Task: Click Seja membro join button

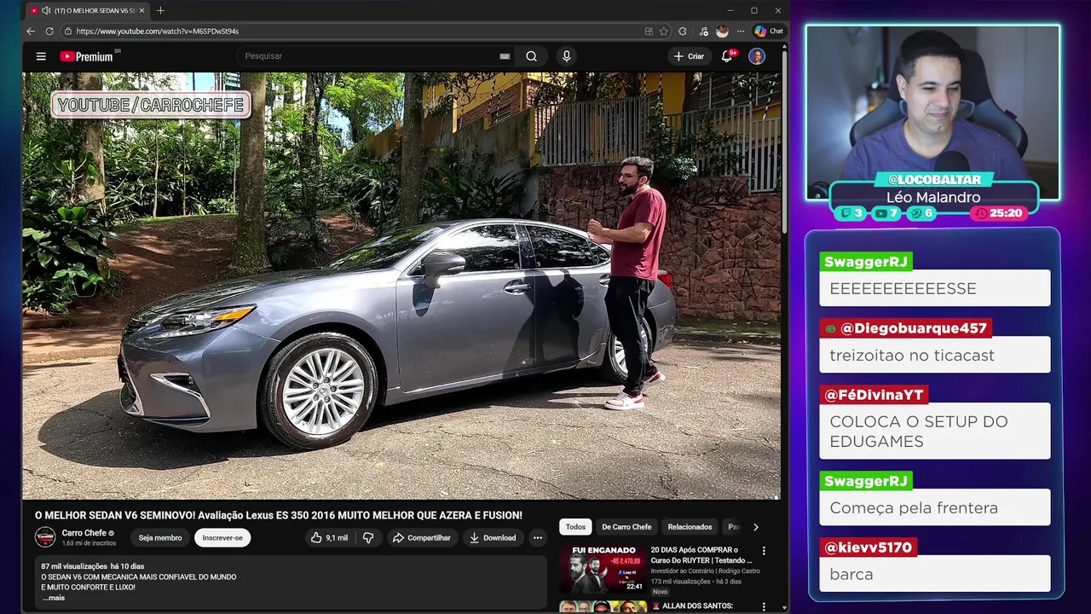Action: pyautogui.click(x=160, y=537)
